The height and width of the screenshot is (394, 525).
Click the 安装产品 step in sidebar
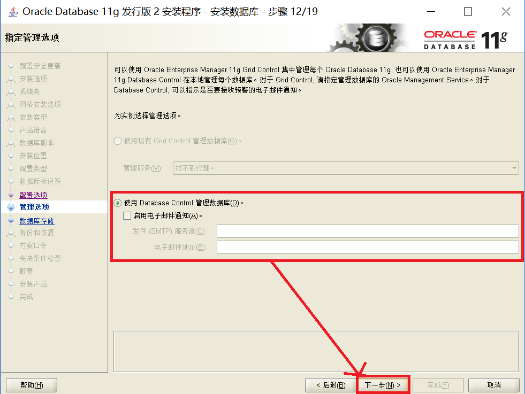click(x=33, y=284)
